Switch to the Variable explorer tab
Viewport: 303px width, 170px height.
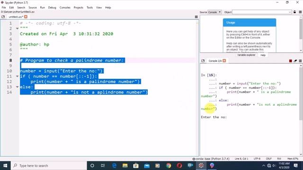coord(246,55)
